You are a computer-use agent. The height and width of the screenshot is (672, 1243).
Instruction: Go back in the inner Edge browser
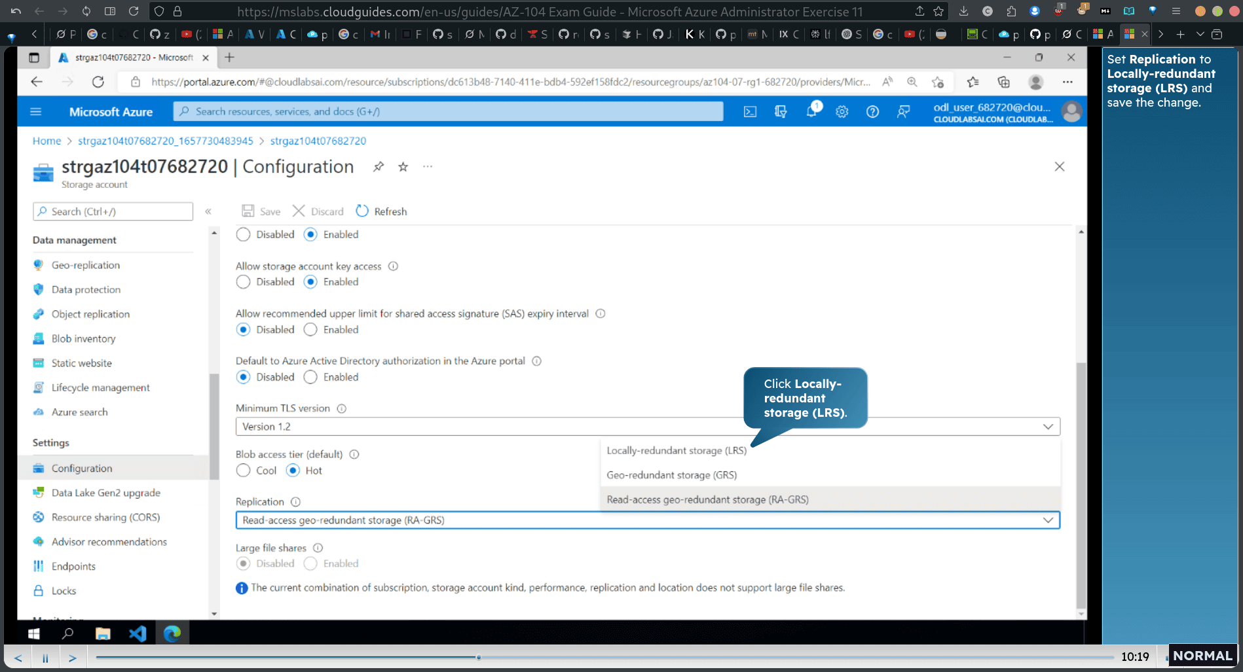coord(37,82)
